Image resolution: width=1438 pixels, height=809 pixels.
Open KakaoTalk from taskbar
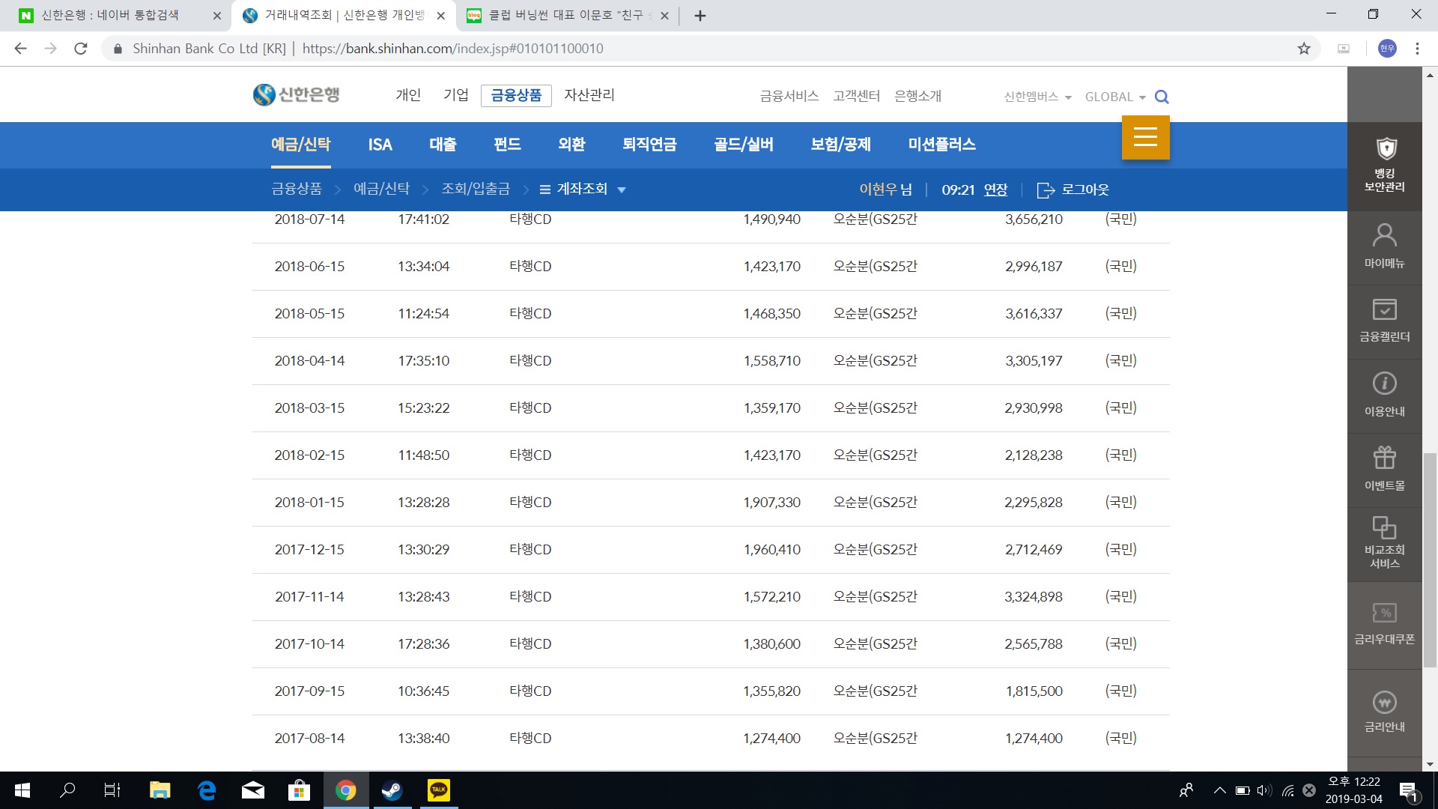click(x=438, y=790)
